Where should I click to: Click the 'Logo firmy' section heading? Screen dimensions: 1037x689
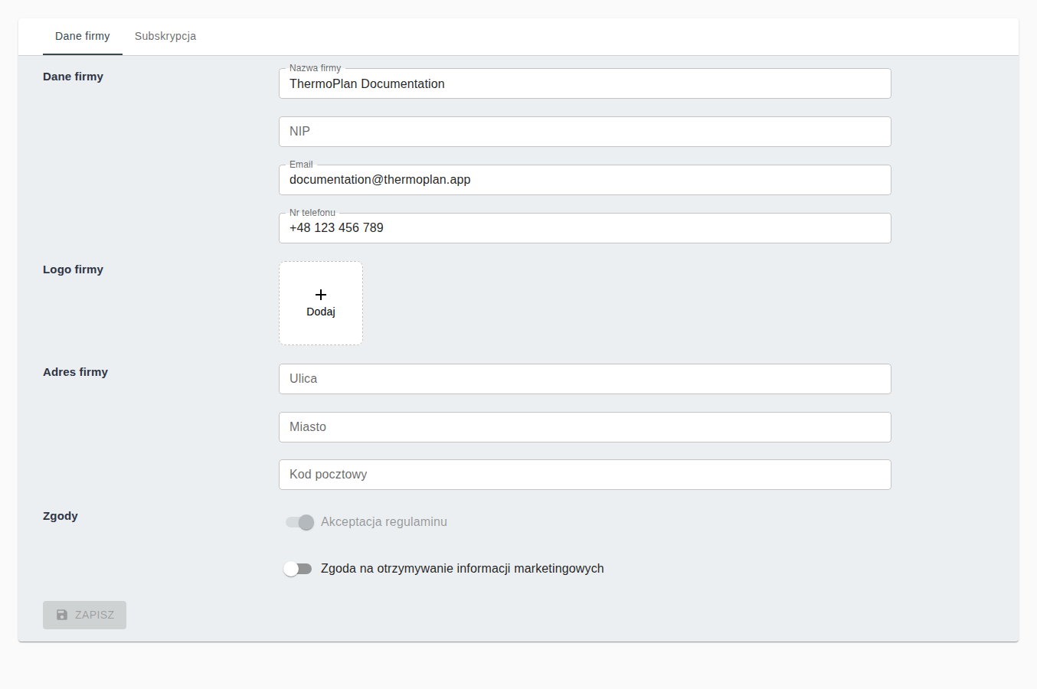(73, 269)
